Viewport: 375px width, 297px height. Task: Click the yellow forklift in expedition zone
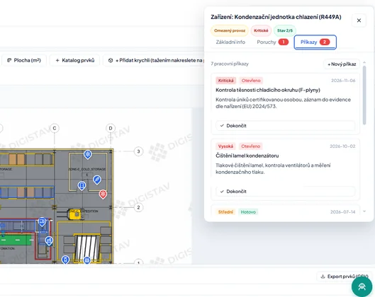[x=75, y=214]
